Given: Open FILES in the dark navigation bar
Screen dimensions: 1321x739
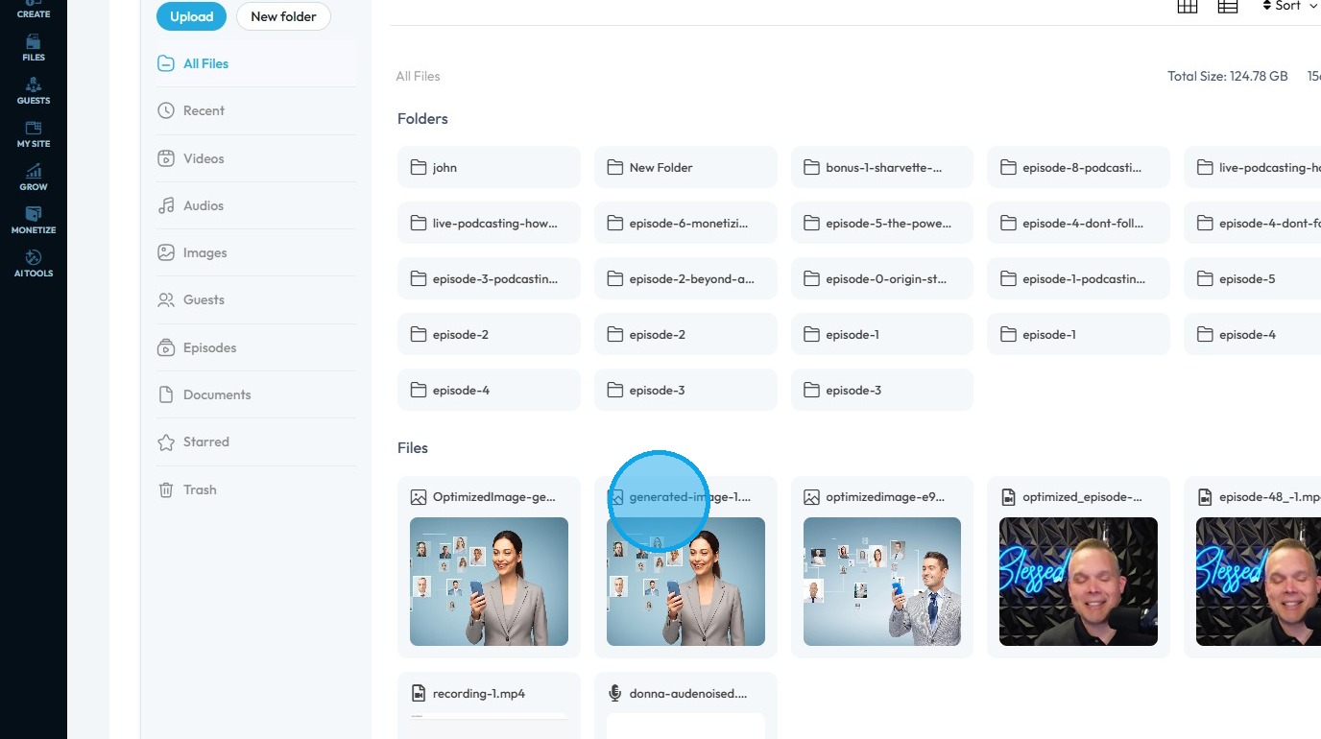Looking at the screenshot, I should coord(34,48).
